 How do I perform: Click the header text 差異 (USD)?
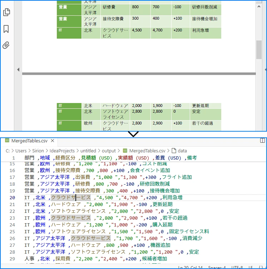click(168, 158)
